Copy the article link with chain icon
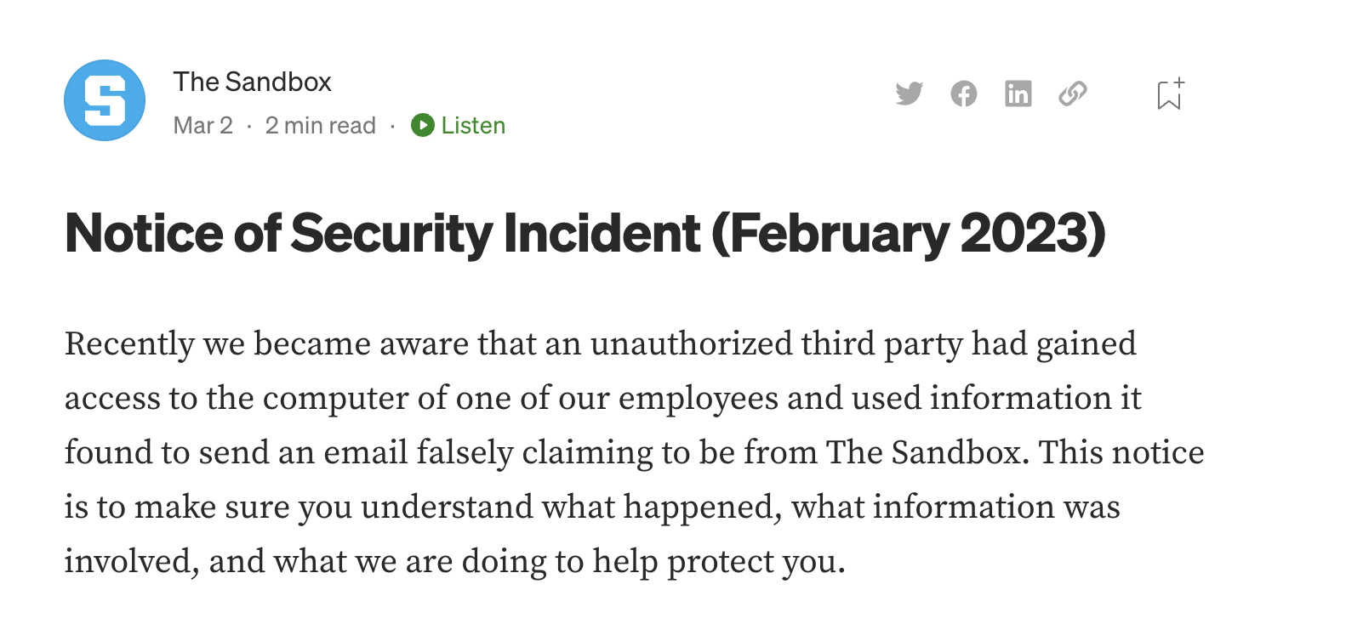The image size is (1346, 624). click(x=1073, y=94)
